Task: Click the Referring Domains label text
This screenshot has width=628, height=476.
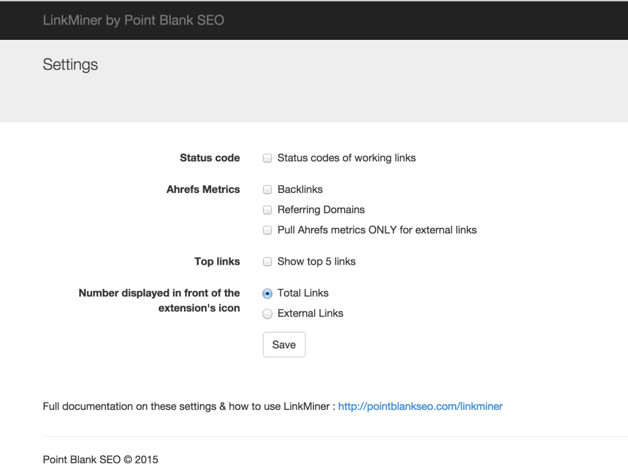Action: [321, 210]
